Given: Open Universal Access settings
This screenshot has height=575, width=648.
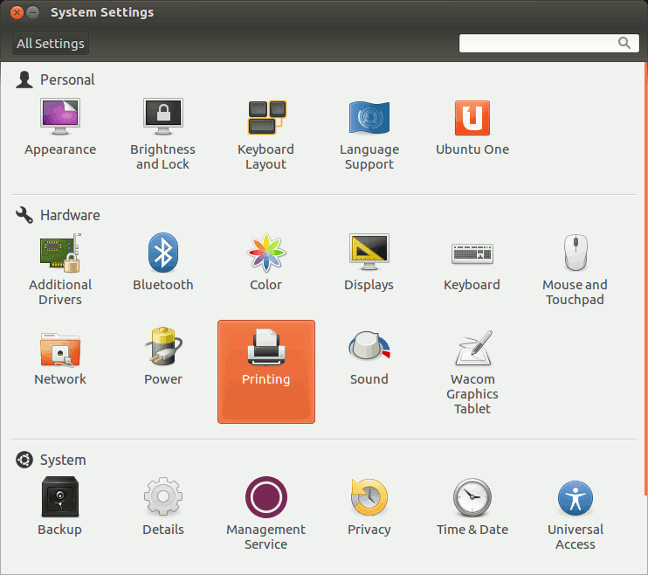Looking at the screenshot, I should [575, 499].
